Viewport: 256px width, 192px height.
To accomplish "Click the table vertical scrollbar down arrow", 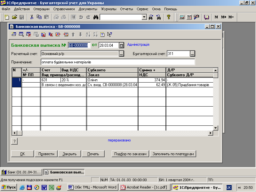I will coord(216,128).
